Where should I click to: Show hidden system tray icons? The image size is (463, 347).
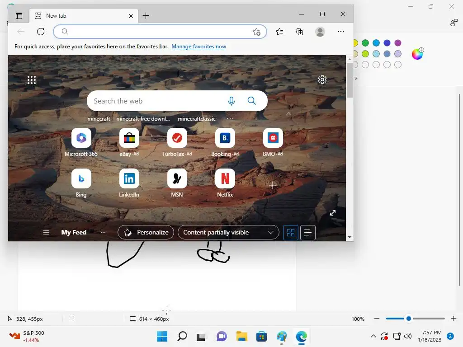[x=373, y=336]
